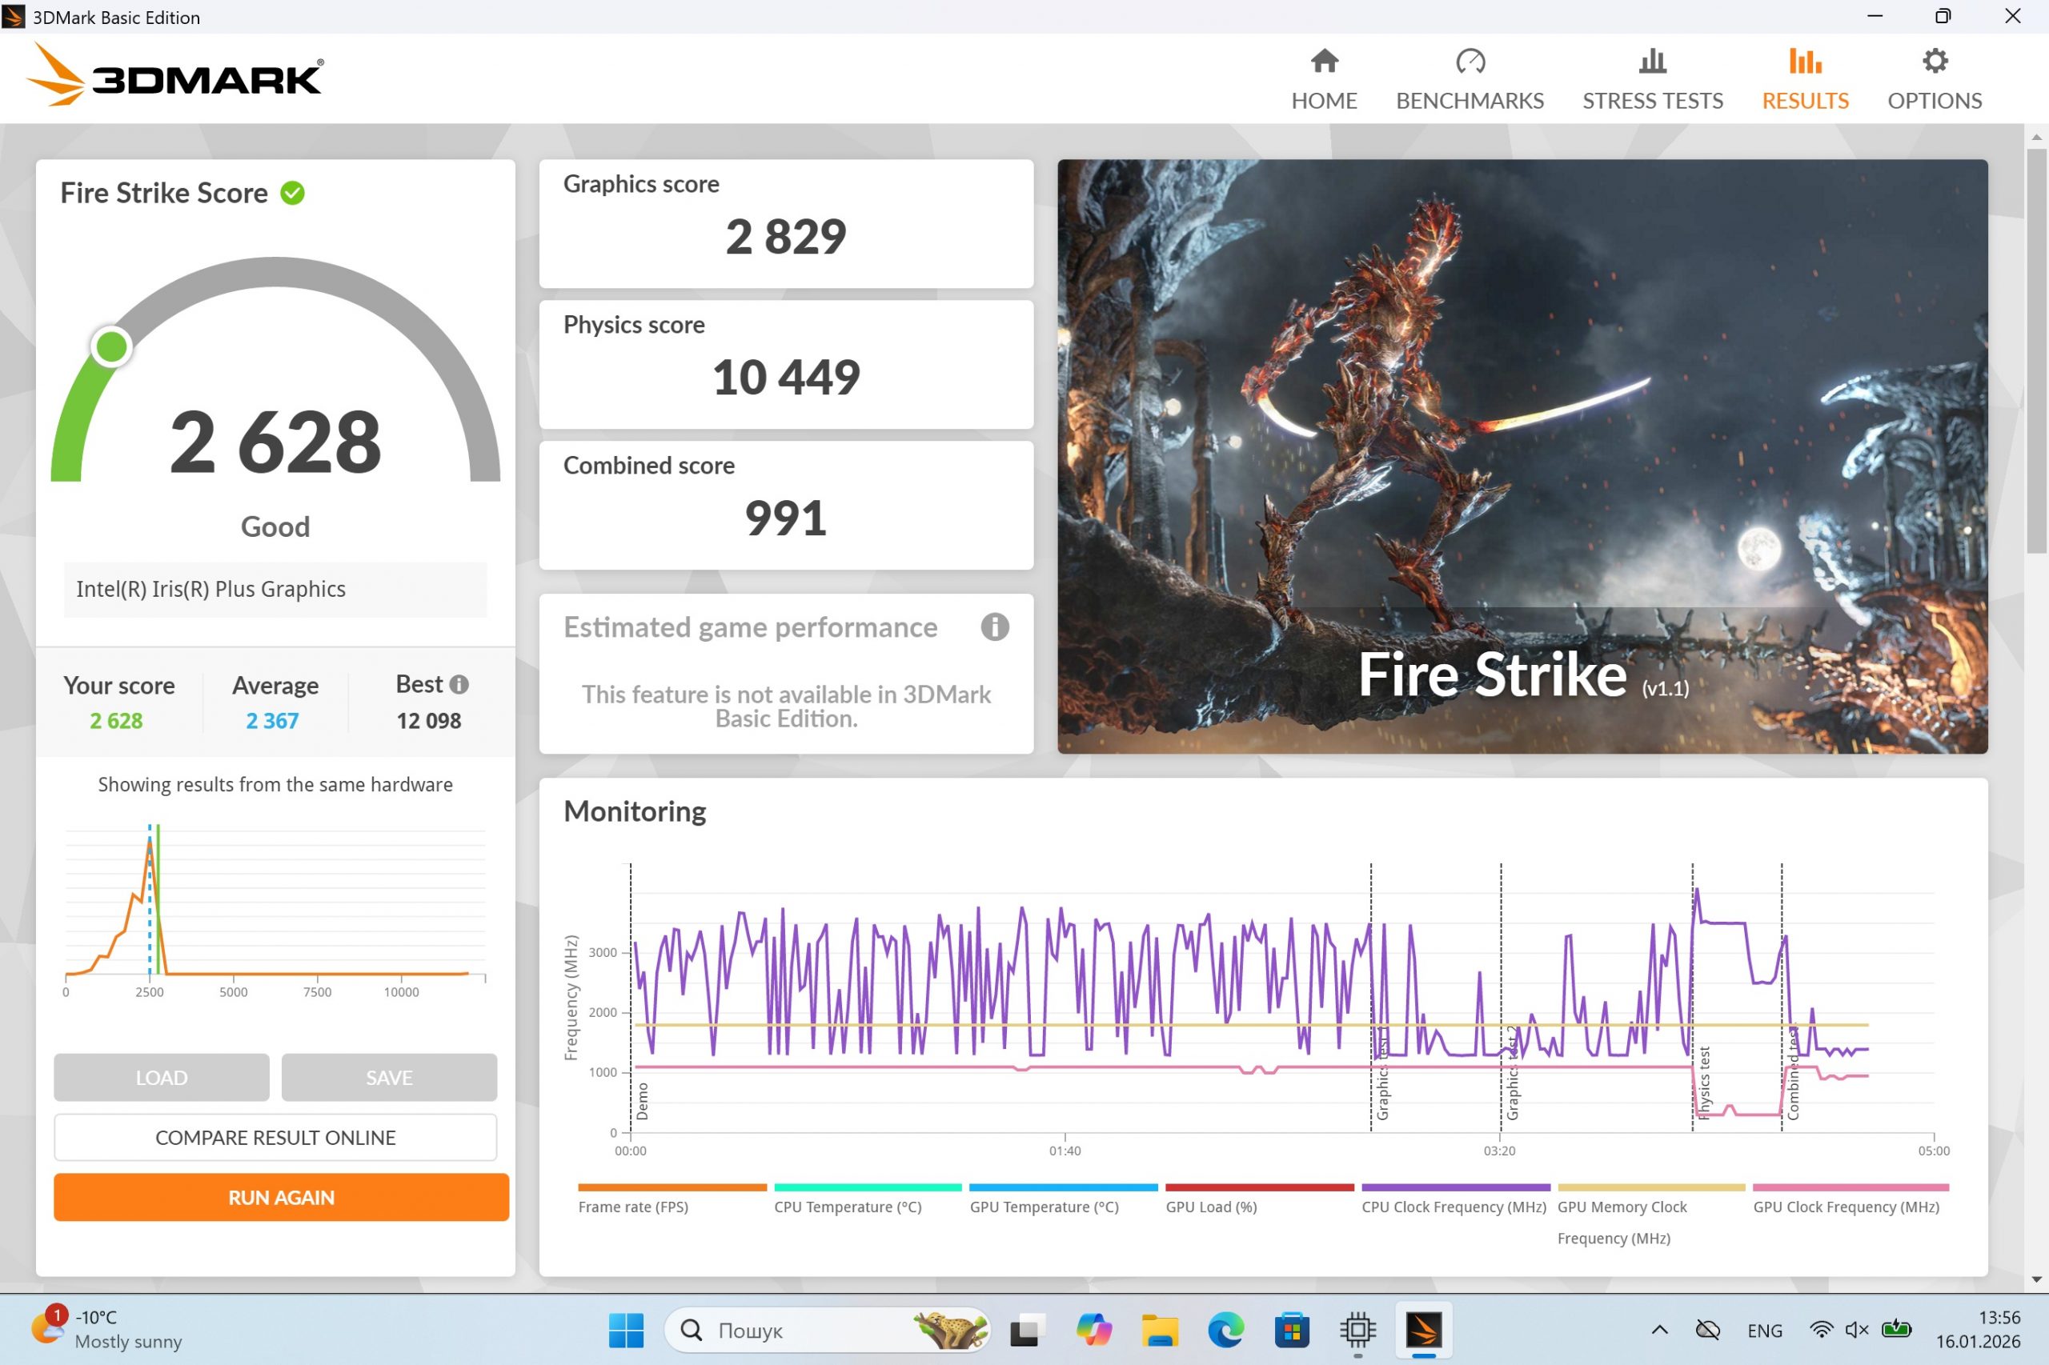This screenshot has width=2049, height=1365.
Task: Toggle the Frame rate (FPS) legend series
Action: [633, 1207]
